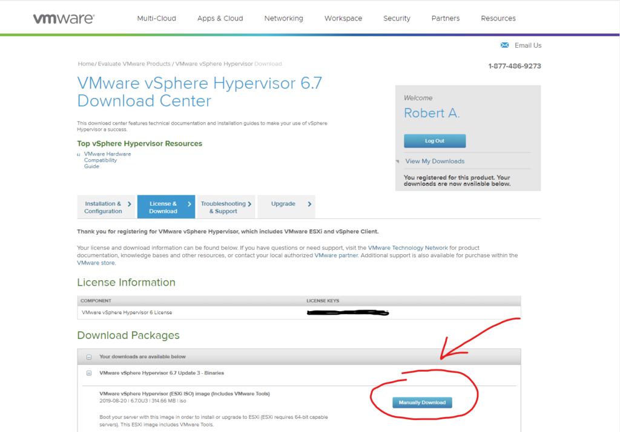The image size is (620, 432).
Task: Open the Apps & Cloud menu
Action: tap(220, 18)
